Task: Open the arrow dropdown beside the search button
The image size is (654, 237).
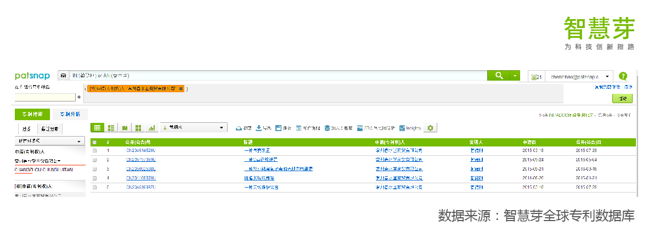Action: (515, 76)
